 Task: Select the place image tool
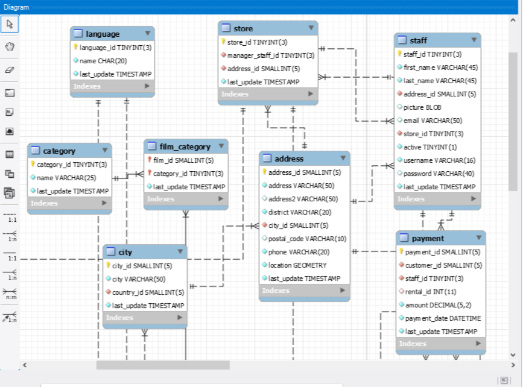tap(9, 131)
